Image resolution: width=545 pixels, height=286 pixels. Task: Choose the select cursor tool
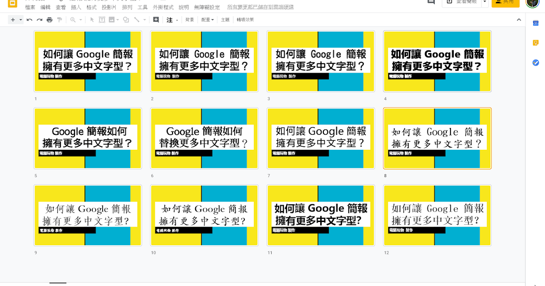92,20
